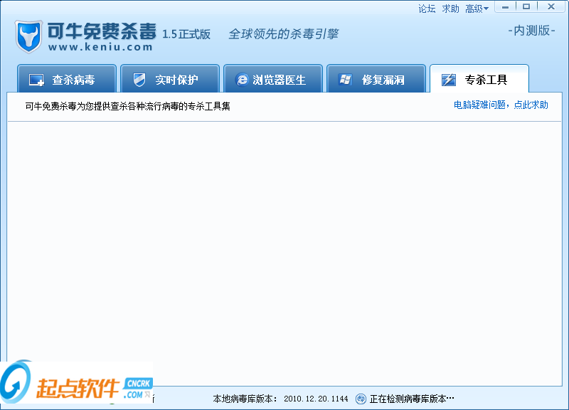The image size is (569, 410).
Task: Select the 专杀工具 special tools tab
Action: tap(479, 78)
